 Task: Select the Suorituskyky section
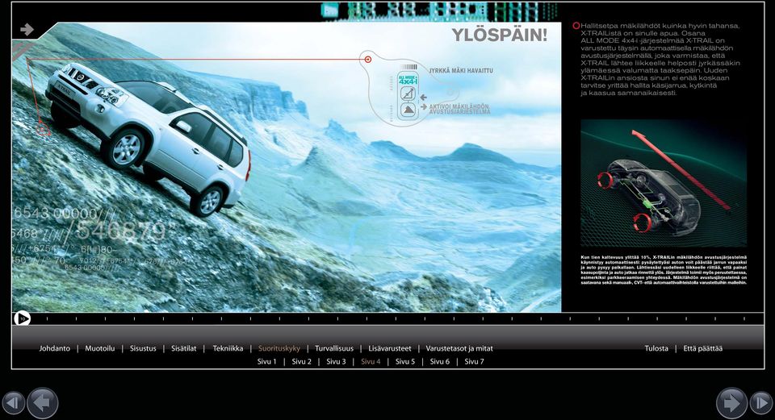point(279,348)
